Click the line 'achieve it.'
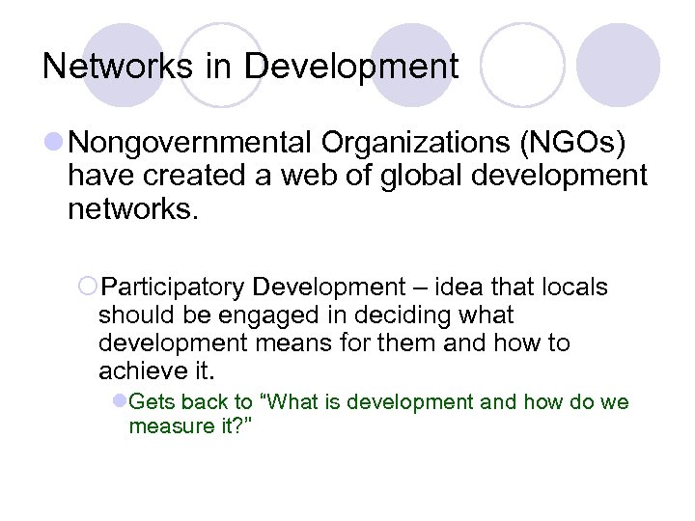 click(x=156, y=370)
